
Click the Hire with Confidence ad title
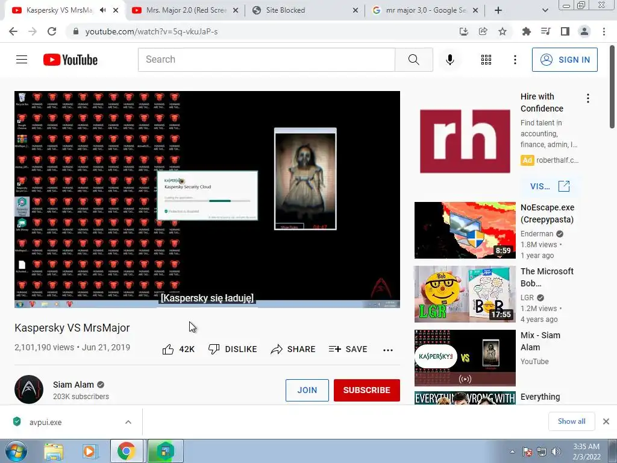point(542,102)
